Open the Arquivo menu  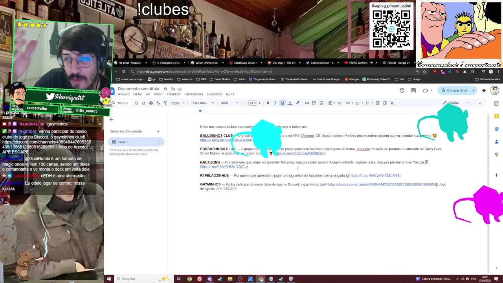click(124, 94)
